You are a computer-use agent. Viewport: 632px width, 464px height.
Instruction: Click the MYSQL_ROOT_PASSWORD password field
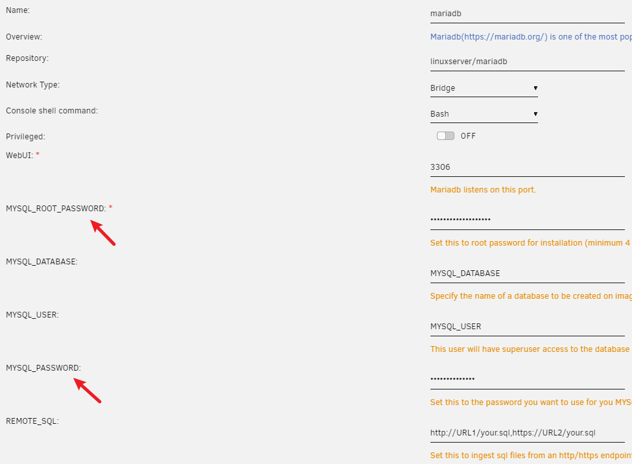click(x=527, y=220)
